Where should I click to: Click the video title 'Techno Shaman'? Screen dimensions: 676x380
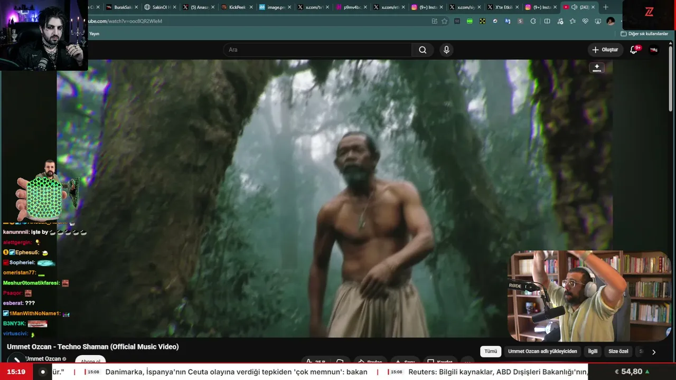click(x=92, y=347)
